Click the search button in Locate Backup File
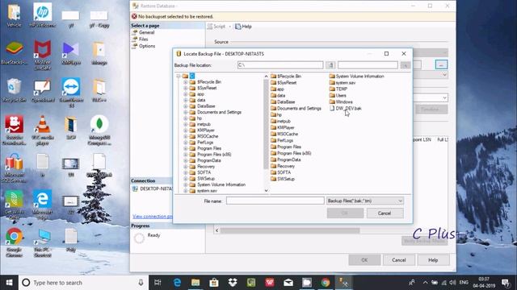This screenshot has width=517, height=290. (x=406, y=65)
